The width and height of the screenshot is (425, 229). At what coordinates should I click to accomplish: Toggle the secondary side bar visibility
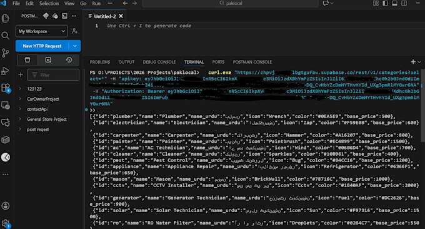point(404,3)
